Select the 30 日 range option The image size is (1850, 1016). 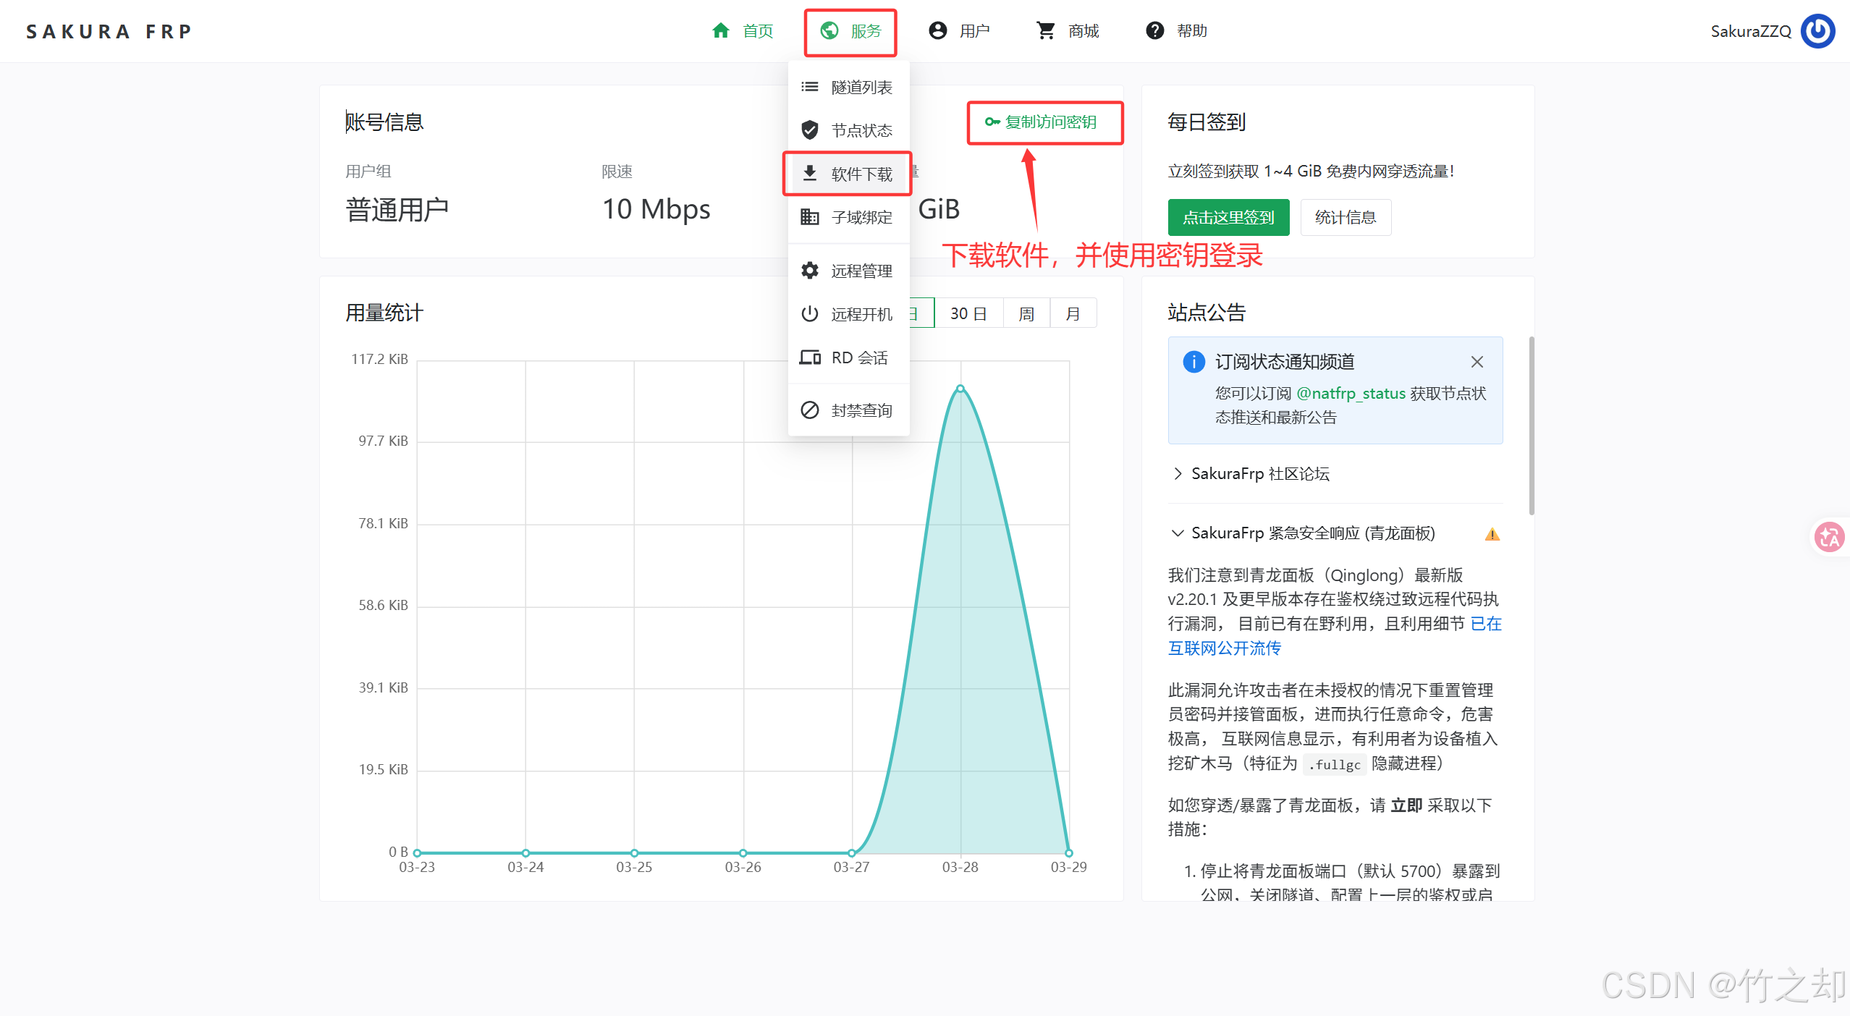(x=968, y=313)
